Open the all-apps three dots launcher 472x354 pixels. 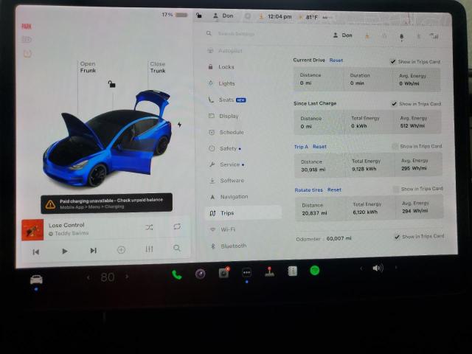(246, 273)
